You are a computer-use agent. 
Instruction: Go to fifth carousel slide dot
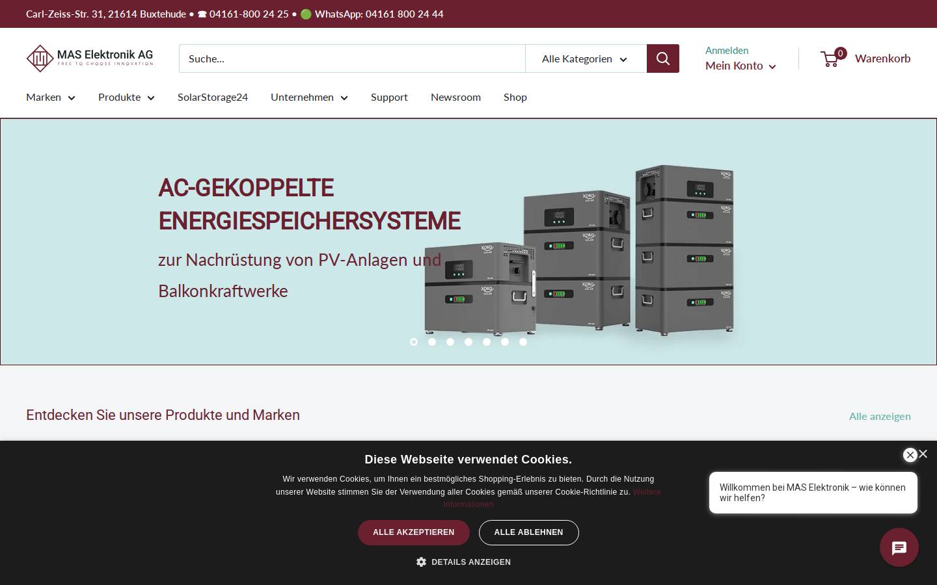tap(487, 342)
